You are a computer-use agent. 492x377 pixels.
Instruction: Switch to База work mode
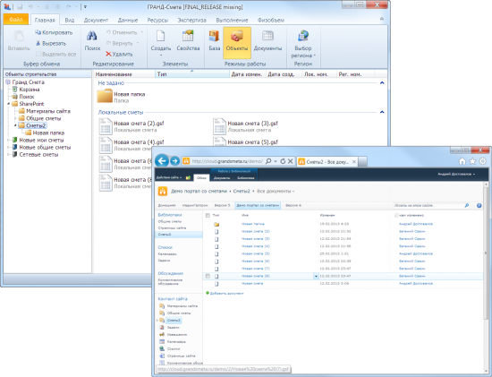pos(215,41)
